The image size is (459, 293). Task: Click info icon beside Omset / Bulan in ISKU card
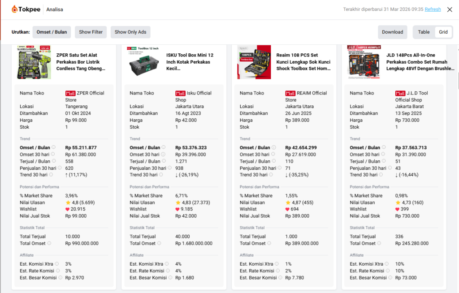(x=164, y=147)
